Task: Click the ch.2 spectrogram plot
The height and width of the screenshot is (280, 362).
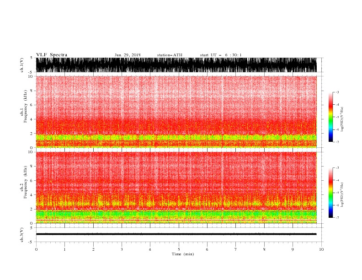Action: (176, 188)
